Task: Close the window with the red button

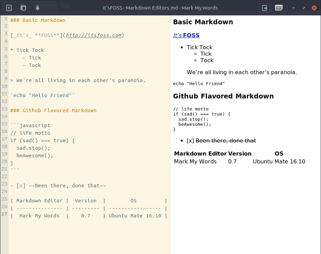Action: coord(314,8)
